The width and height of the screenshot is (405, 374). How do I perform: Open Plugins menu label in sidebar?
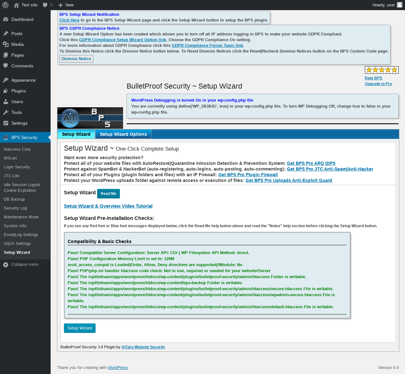pyautogui.click(x=19, y=91)
